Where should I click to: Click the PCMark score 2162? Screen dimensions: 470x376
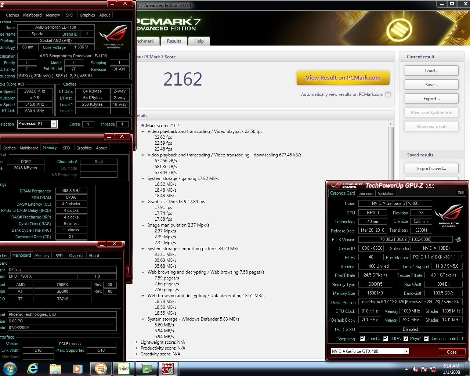pyautogui.click(x=182, y=79)
